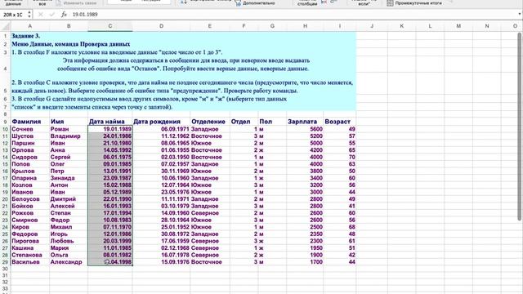Screen dimensions: 523x294
Task: Select row 15 header
Action: point(5,164)
